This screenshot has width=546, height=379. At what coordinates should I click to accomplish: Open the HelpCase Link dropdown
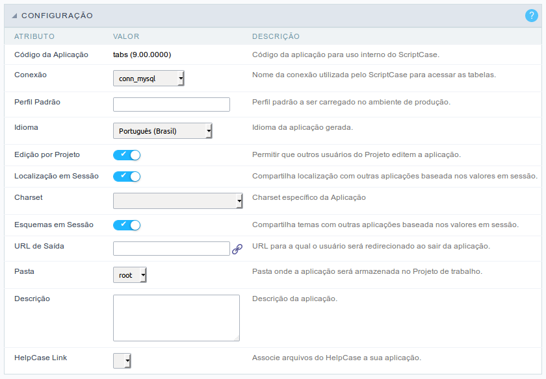coord(122,361)
